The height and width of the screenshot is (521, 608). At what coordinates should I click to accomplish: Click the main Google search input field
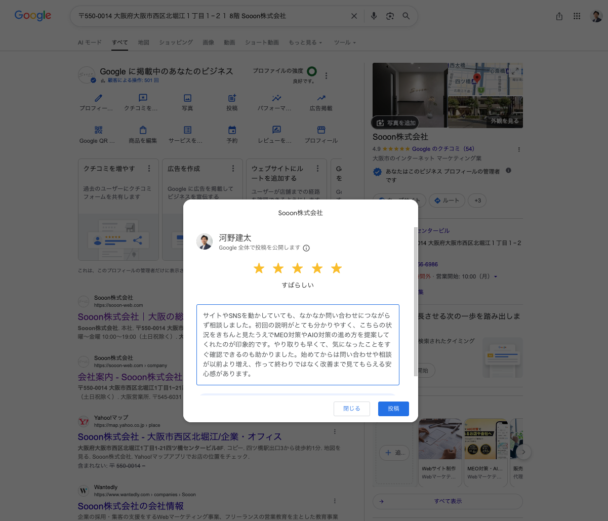coord(213,16)
